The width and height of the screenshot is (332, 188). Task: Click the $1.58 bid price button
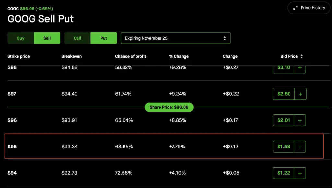283,147
